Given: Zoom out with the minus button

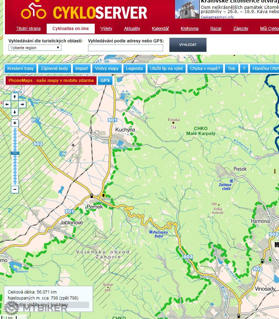Looking at the screenshot, I should [15, 190].
